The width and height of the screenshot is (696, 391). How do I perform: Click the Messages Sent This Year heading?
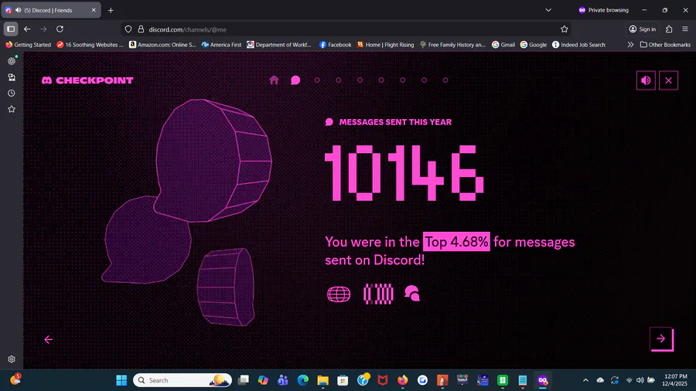(395, 122)
